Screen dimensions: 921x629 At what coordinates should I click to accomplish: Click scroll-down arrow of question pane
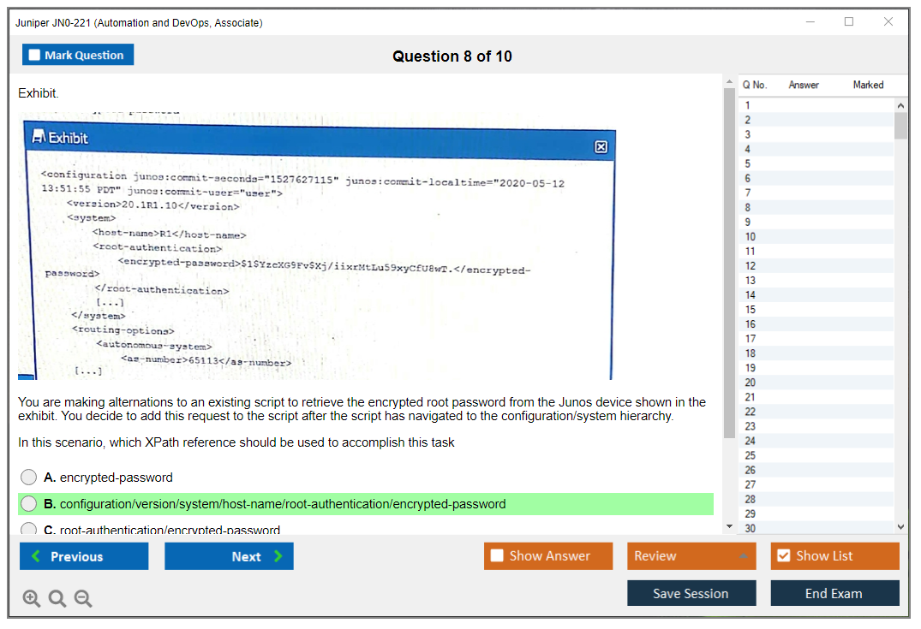click(x=729, y=525)
